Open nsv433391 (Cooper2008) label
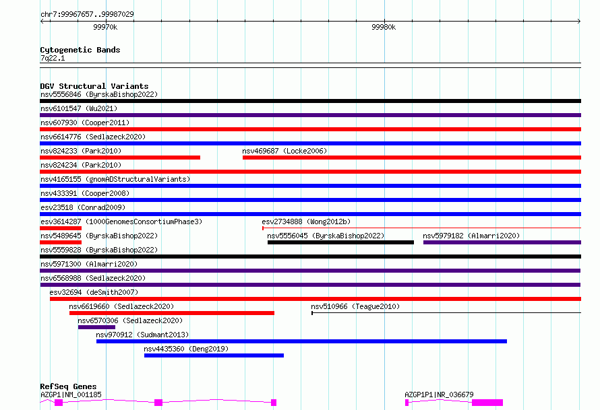Image resolution: width=600 pixels, height=410 pixels. [x=85, y=193]
